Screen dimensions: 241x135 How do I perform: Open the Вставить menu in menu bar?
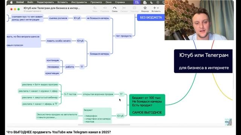click(63, 2)
